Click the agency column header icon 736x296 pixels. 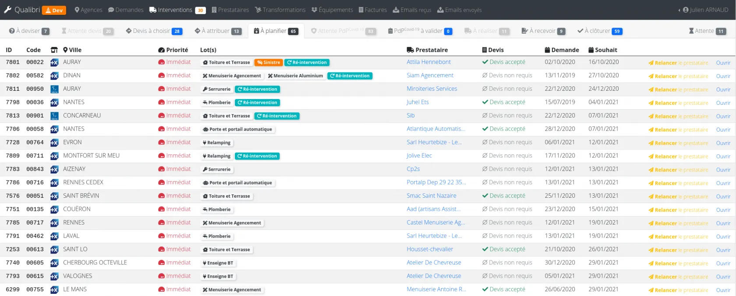[54, 50]
